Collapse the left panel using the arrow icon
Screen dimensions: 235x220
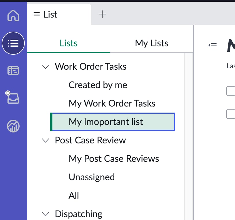[212, 45]
